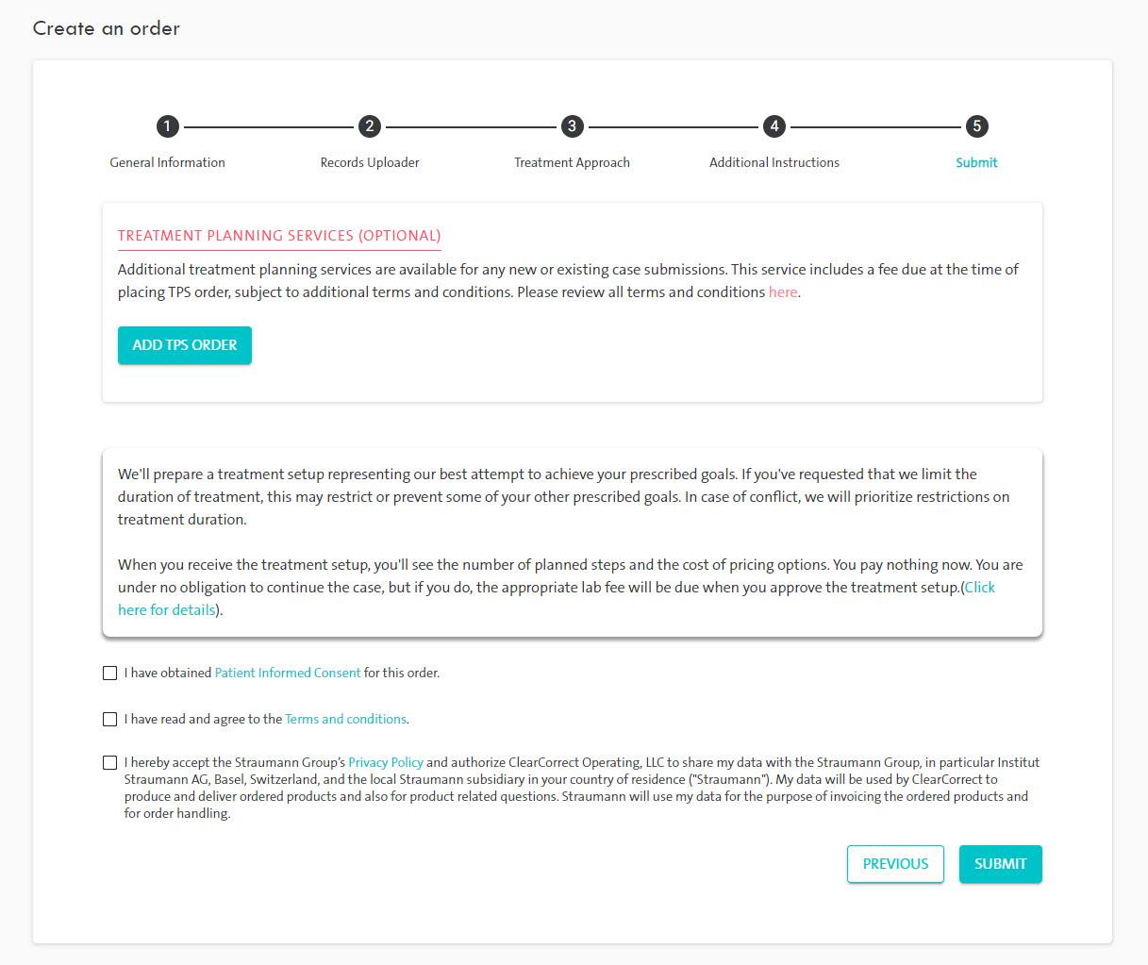This screenshot has width=1148, height=965.
Task: Enable Straumann Privacy Policy acceptance checkbox
Action: tap(110, 763)
